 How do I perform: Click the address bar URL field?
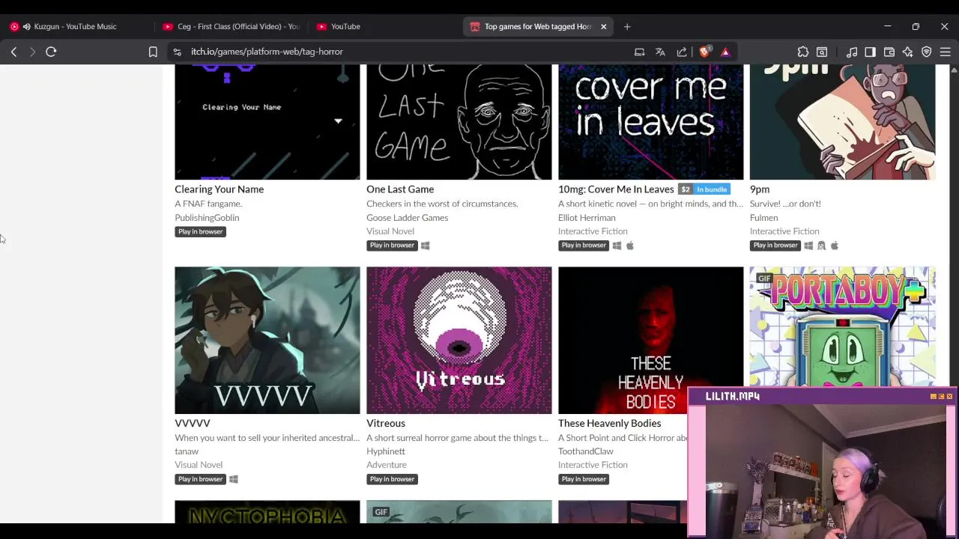pos(405,52)
